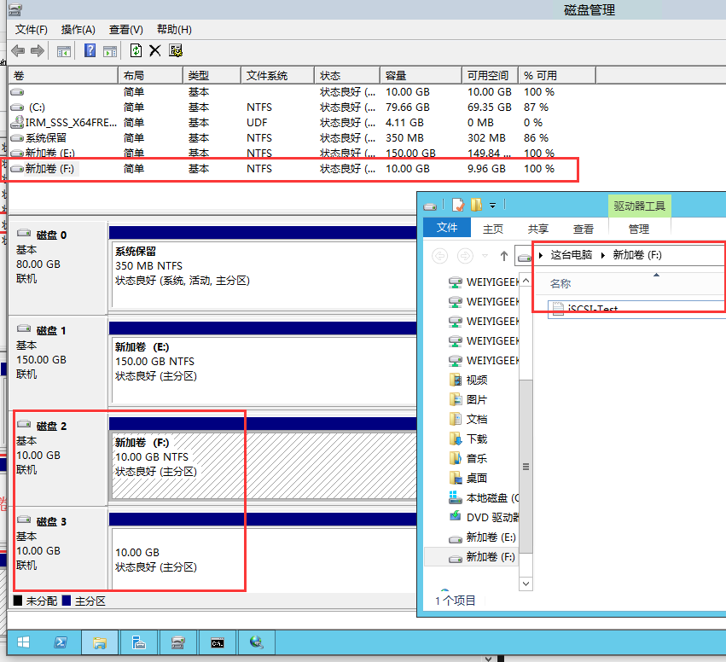Sort by the 文件系统 column header
Screen dimensions: 726x662
click(277, 75)
